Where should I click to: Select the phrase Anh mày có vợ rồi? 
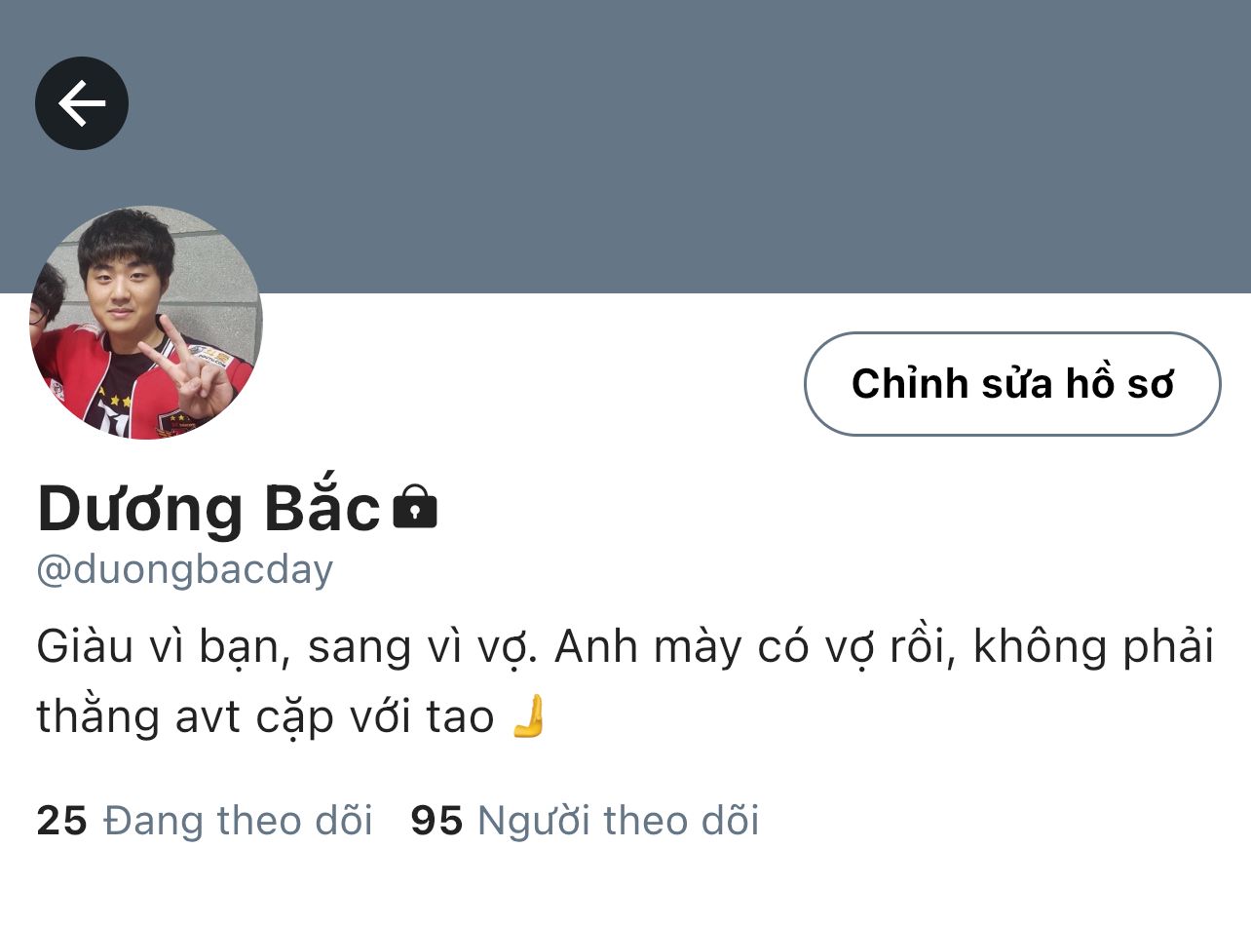(751, 648)
